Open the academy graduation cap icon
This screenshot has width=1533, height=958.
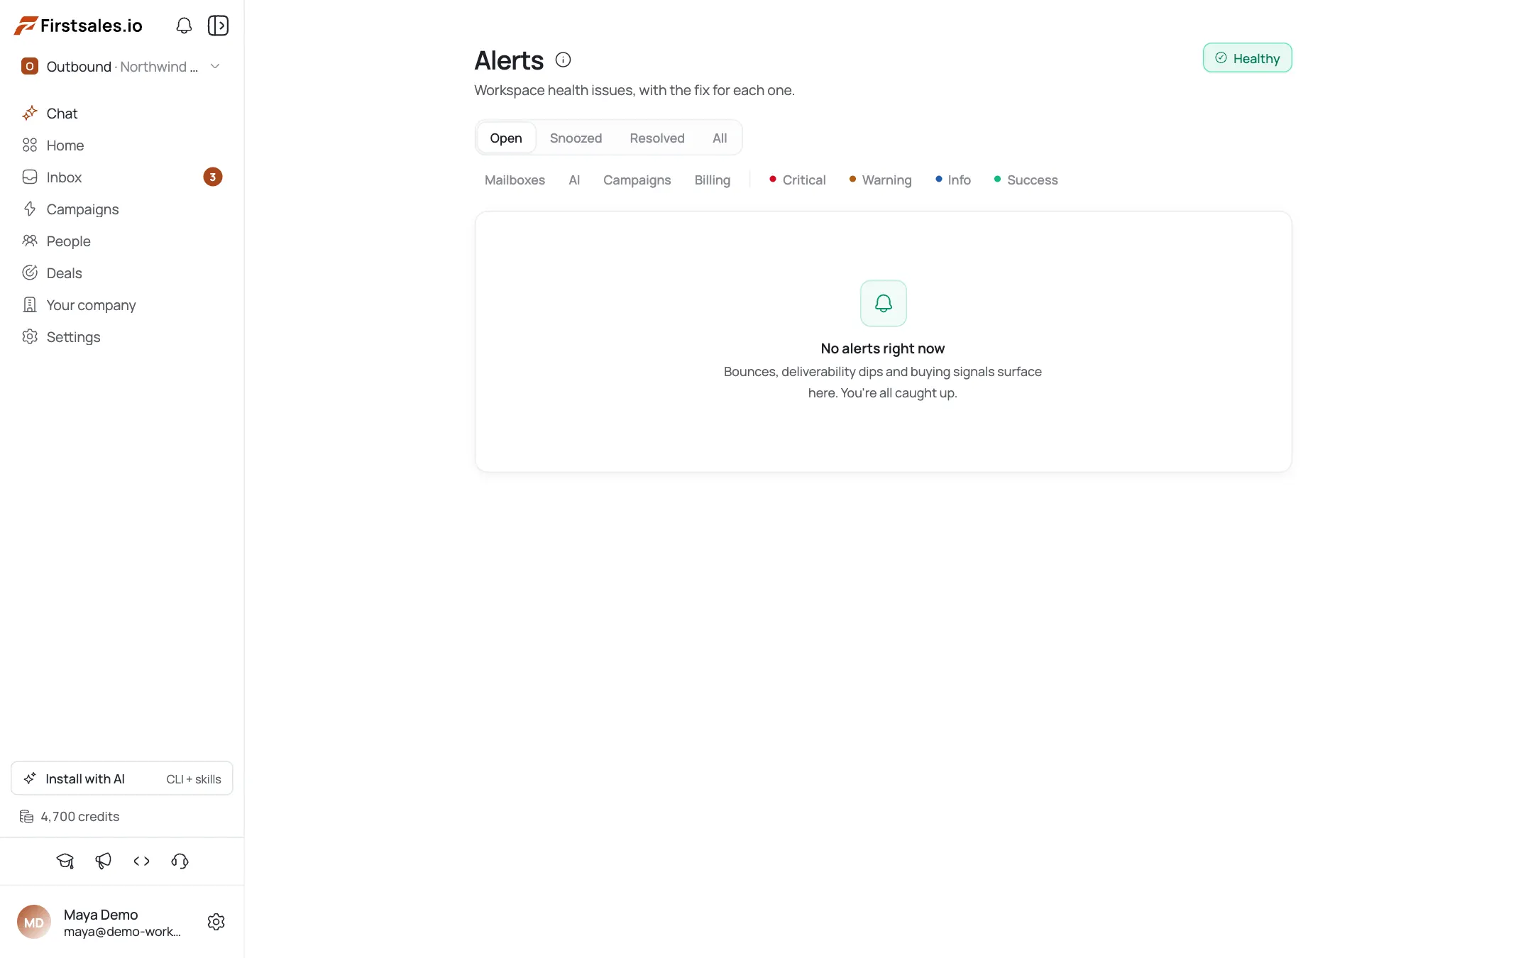65,861
